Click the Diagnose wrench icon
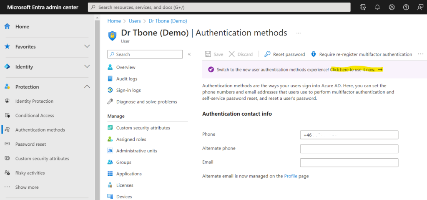Screen dimensions: 427x200 [x=110, y=102]
